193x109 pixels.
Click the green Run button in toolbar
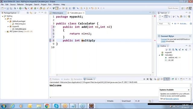pyautogui.click(x=20, y=8)
